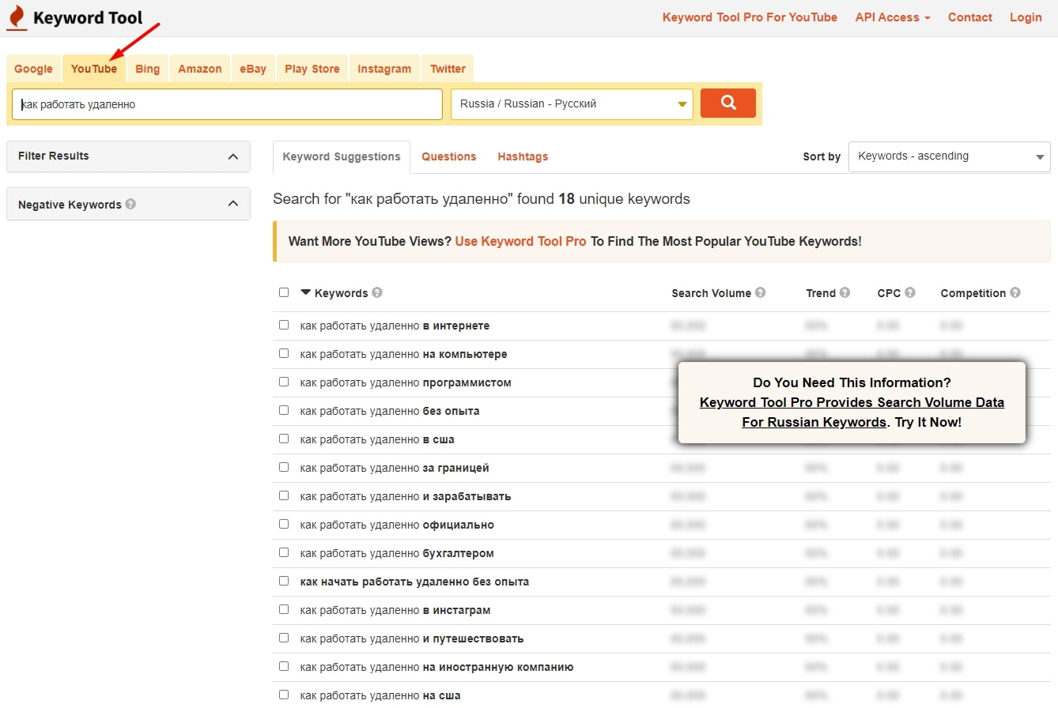This screenshot has height=708, width=1058.
Task: Open the Russia / Russian language dropdown
Action: 572,104
